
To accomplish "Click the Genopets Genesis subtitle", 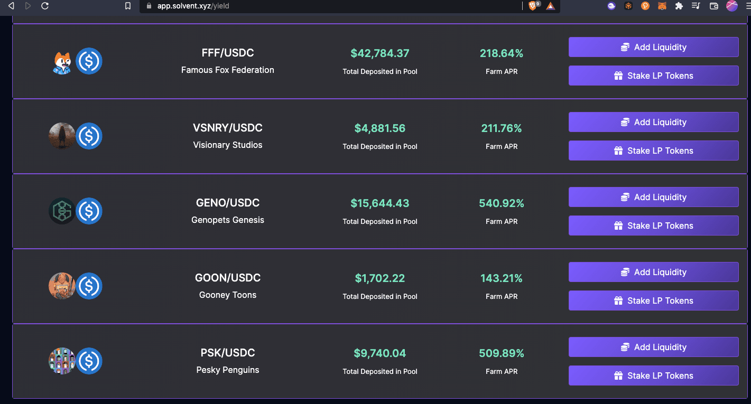I will click(x=228, y=220).
